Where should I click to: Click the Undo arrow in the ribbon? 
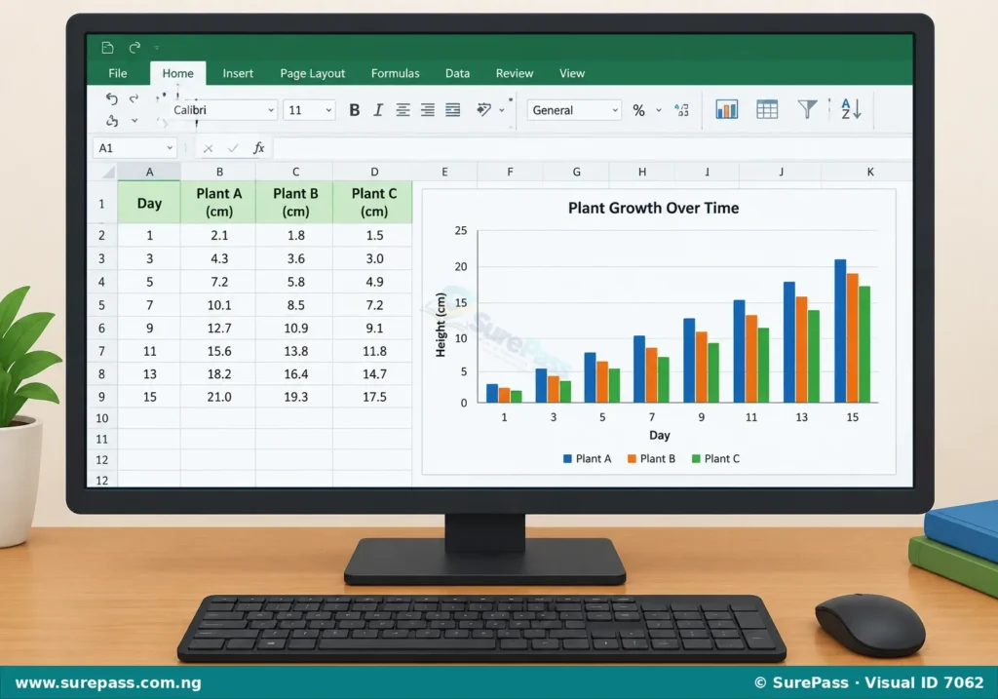[111, 98]
